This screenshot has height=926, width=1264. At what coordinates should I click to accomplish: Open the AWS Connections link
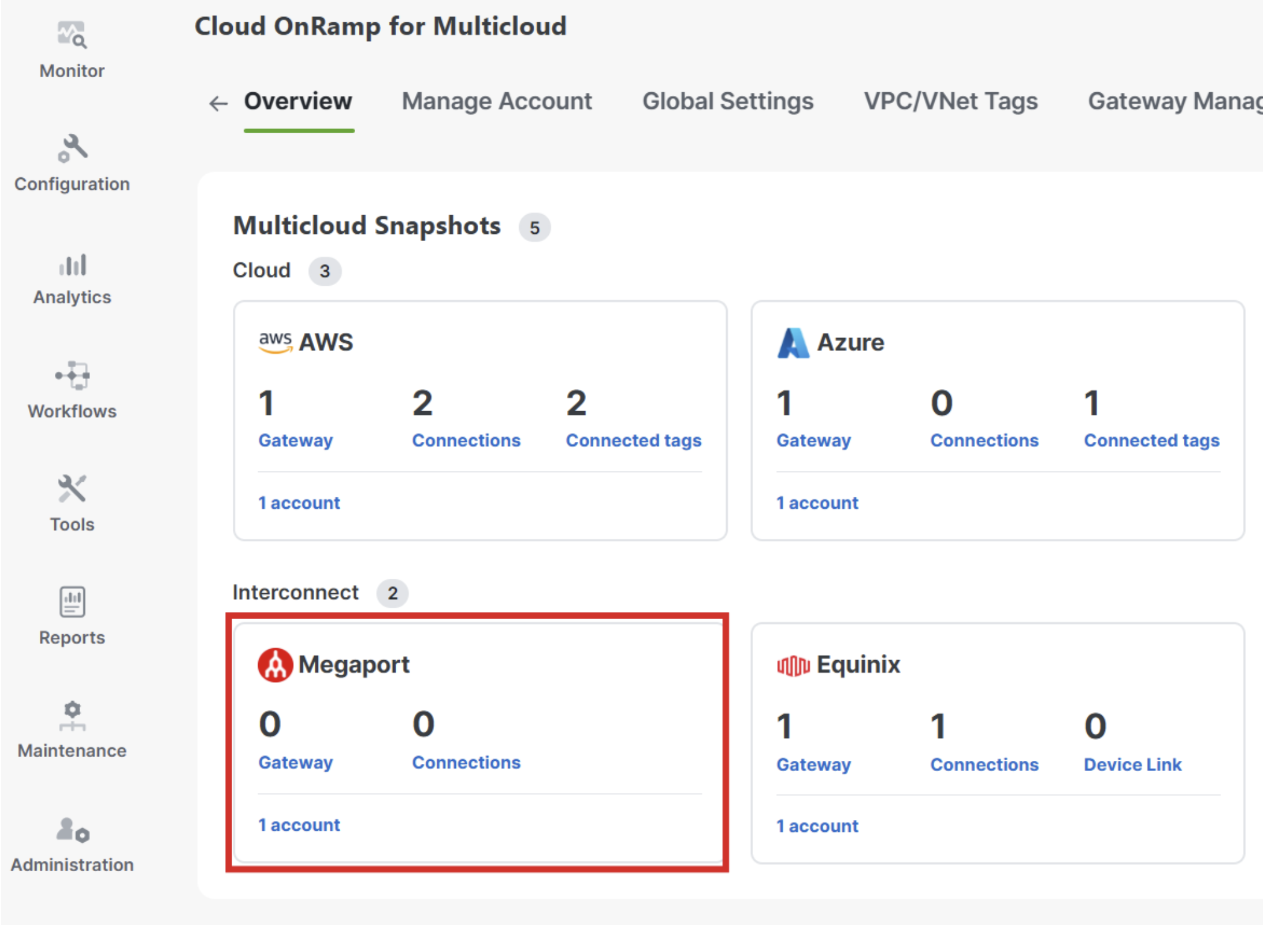466,441
